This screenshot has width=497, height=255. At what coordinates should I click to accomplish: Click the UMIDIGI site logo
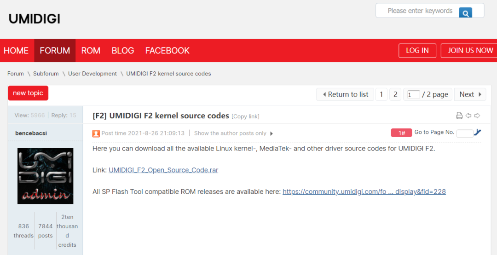(34, 19)
